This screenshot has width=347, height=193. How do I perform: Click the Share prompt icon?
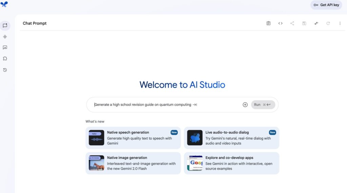[x=292, y=23]
